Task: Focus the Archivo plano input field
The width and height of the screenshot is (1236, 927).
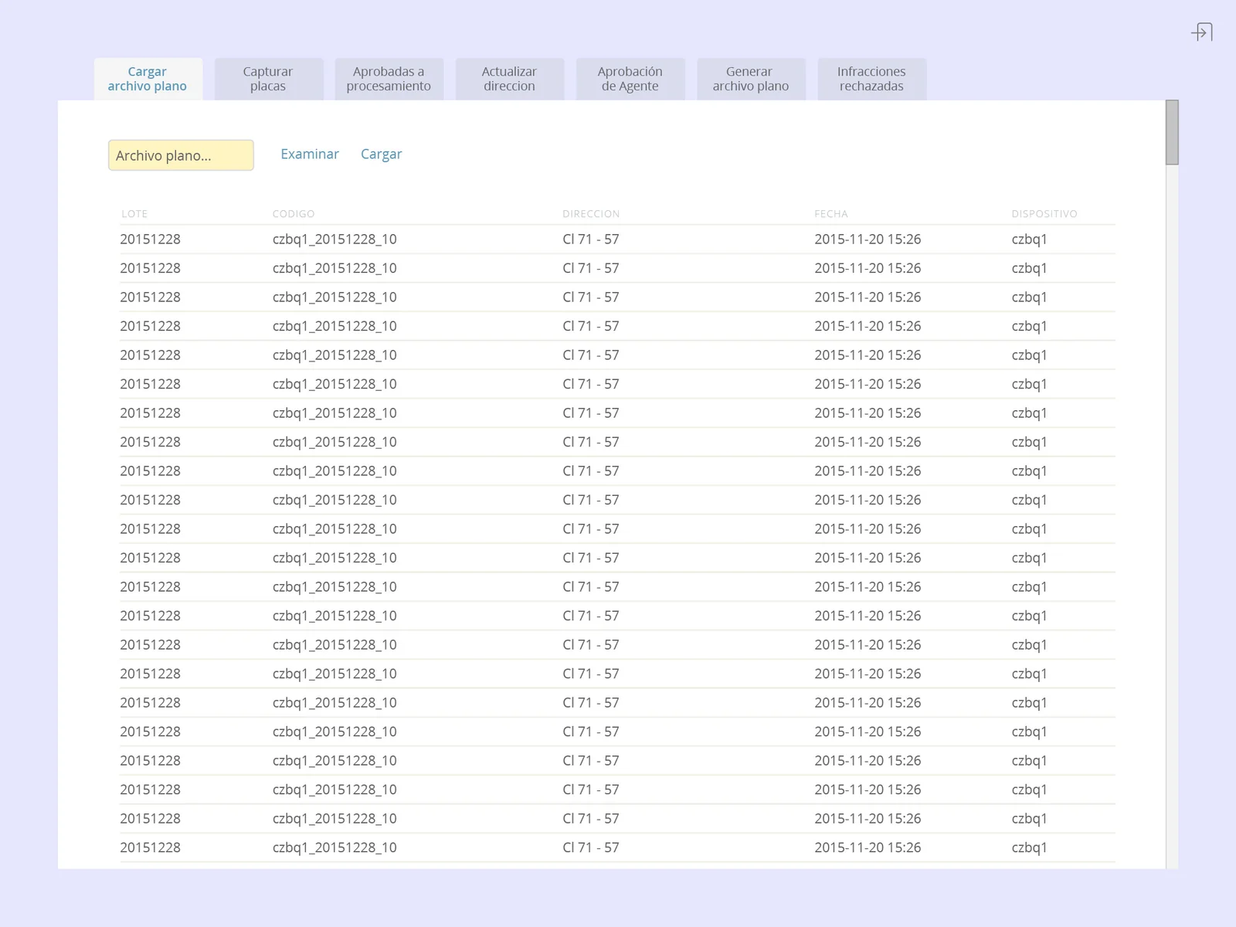Action: click(181, 155)
